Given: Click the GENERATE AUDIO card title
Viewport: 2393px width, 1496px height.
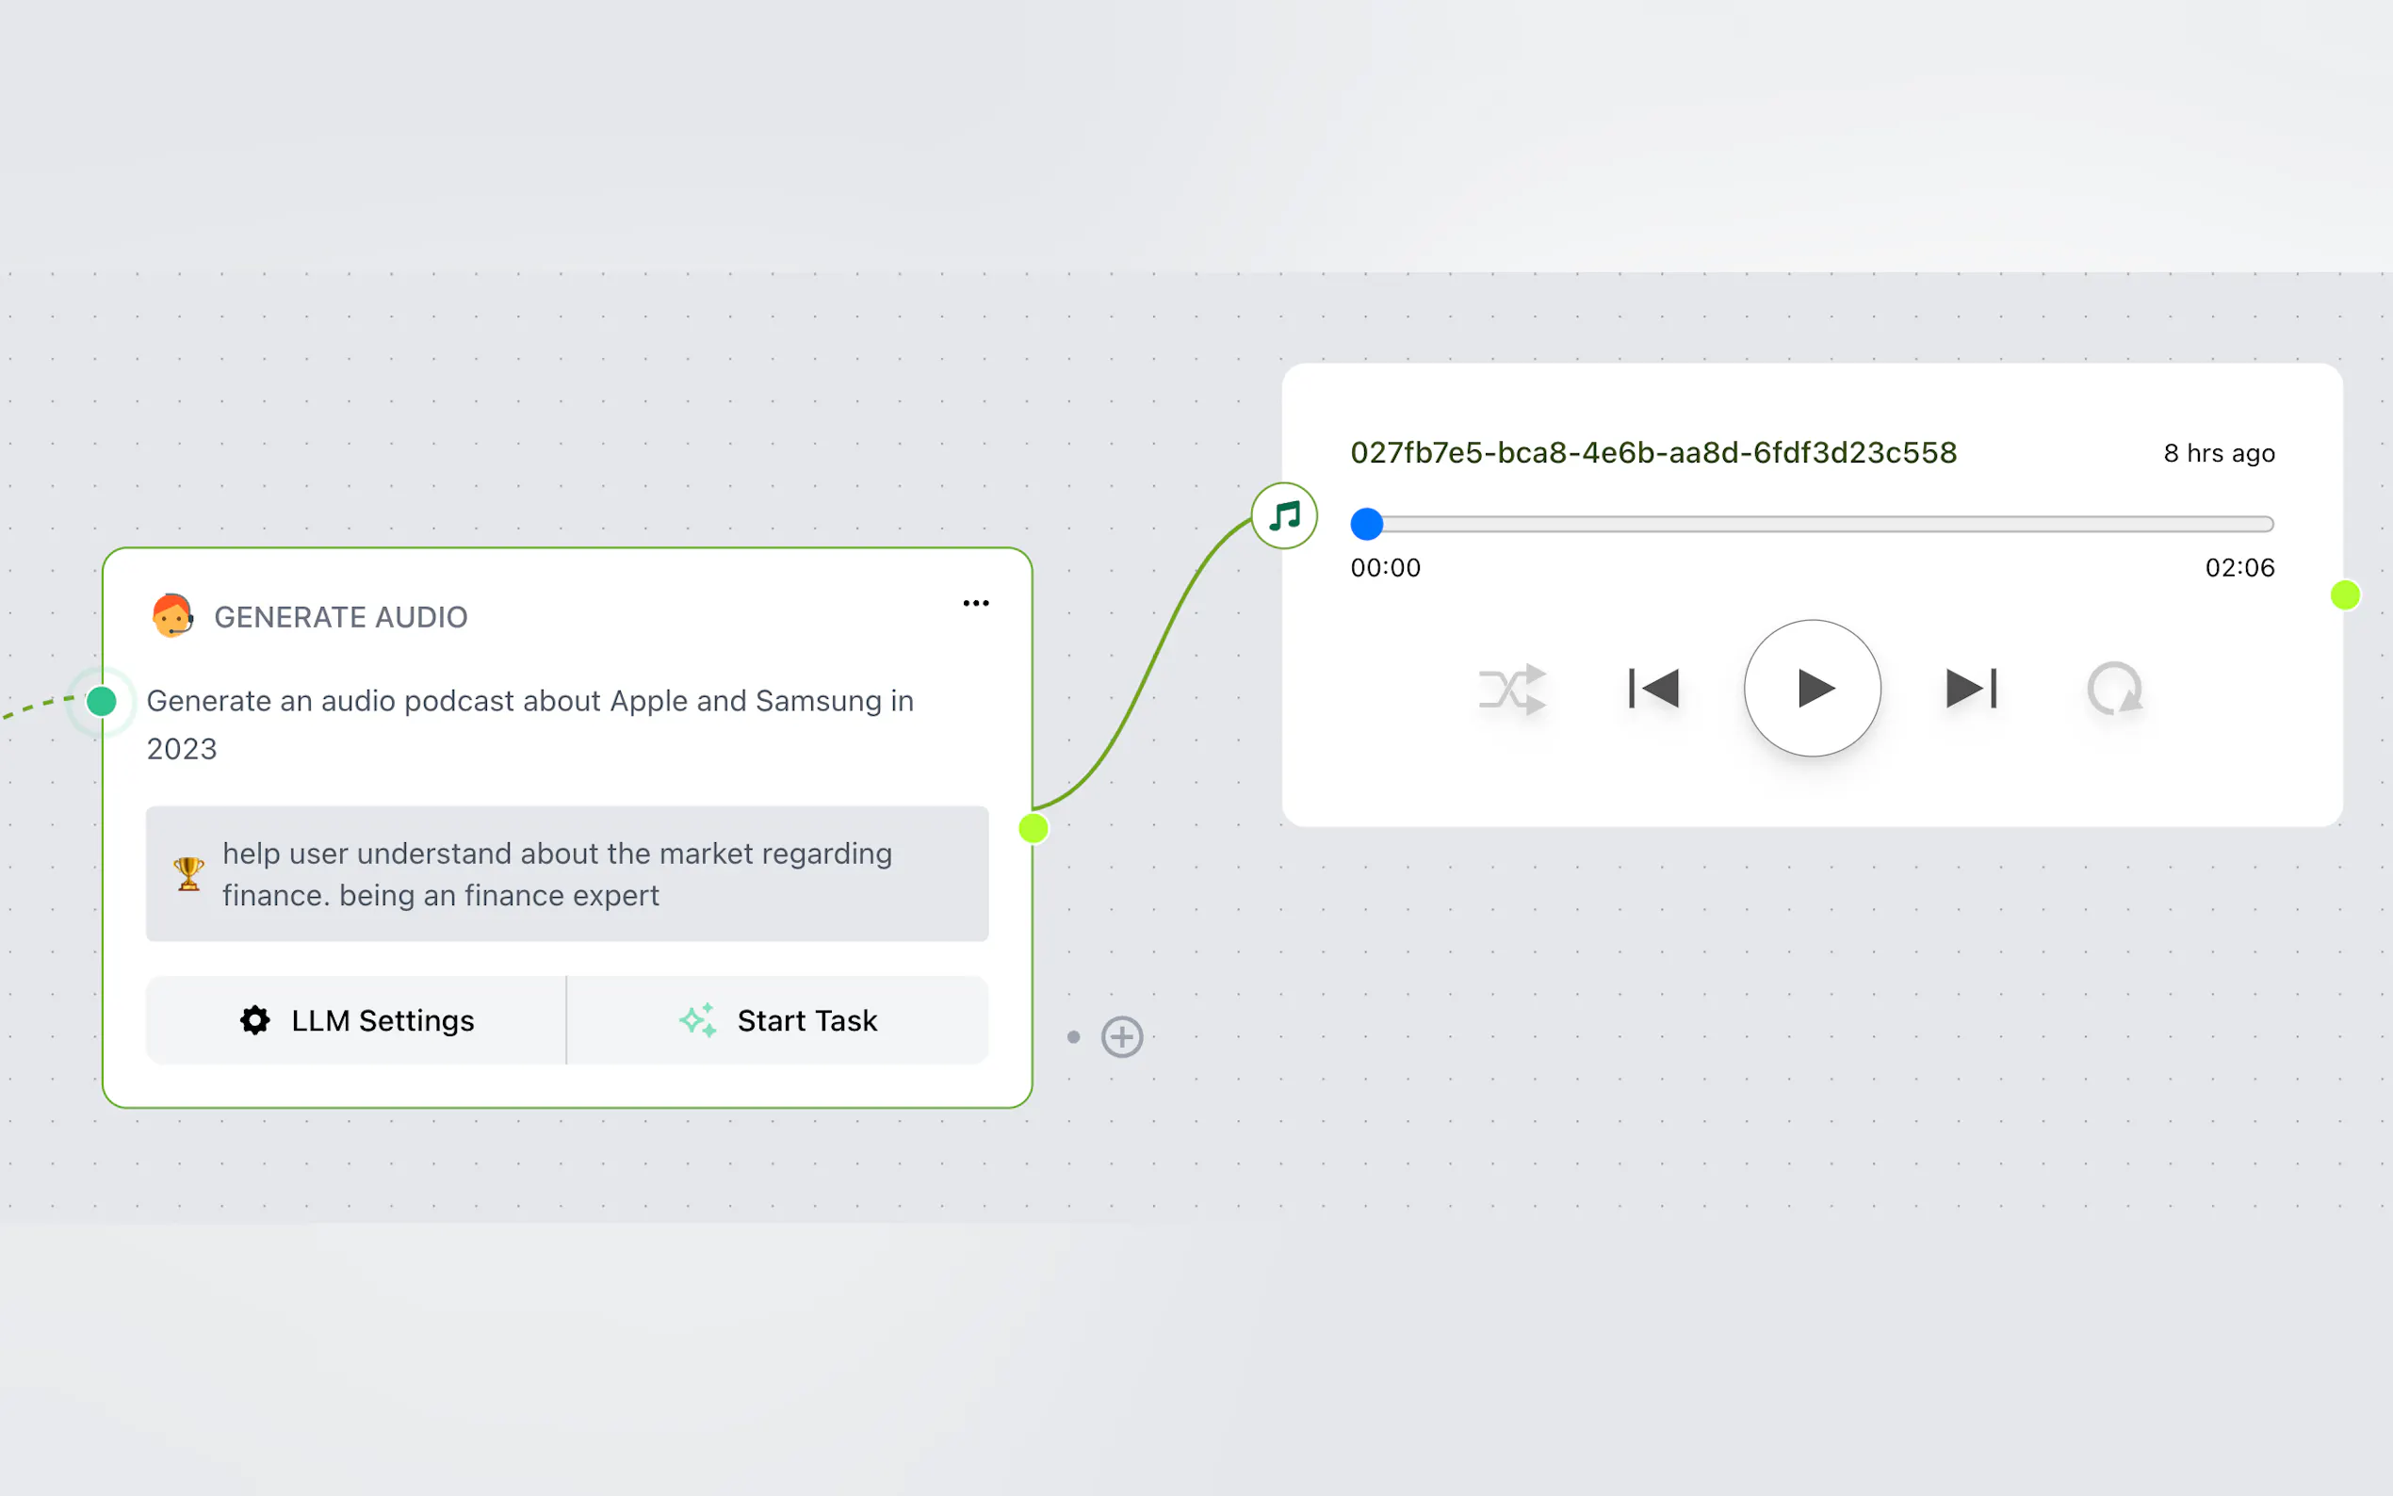Looking at the screenshot, I should click(340, 617).
